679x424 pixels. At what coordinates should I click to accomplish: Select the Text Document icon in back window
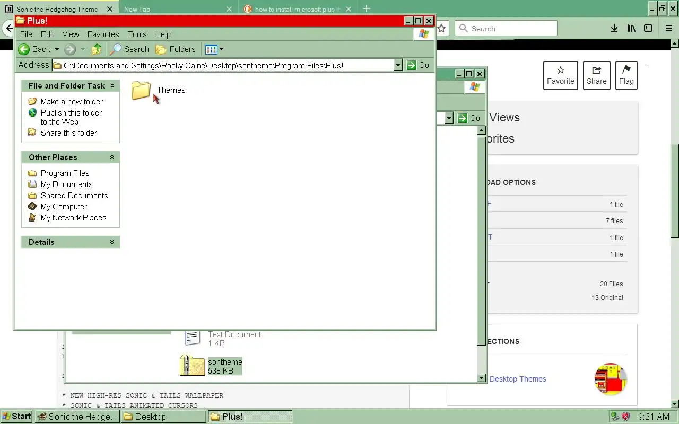click(192, 338)
